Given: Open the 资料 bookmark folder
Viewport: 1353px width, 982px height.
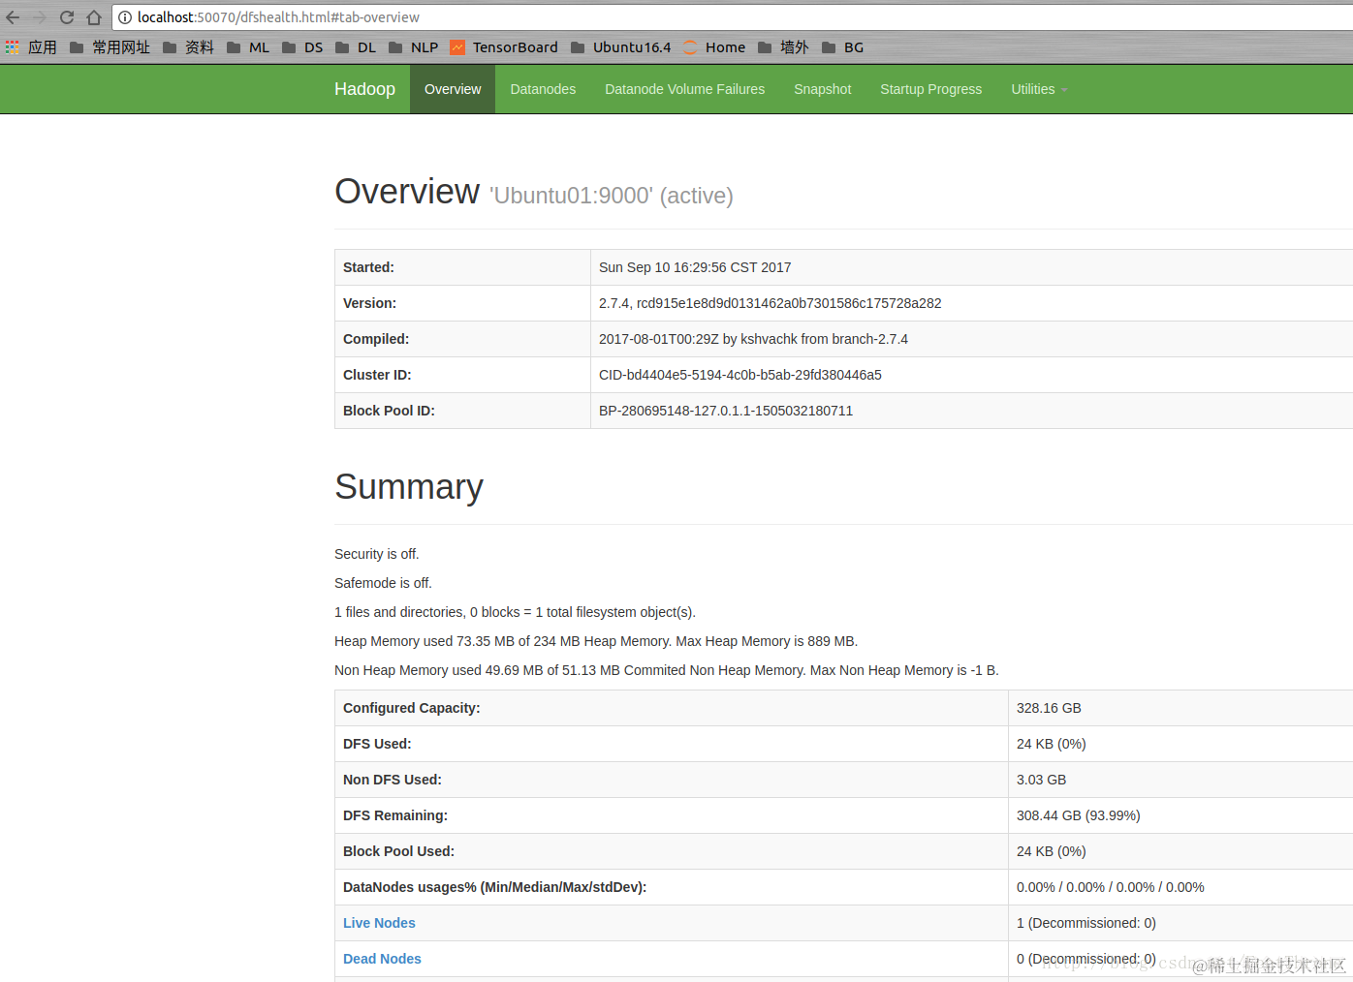Looking at the screenshot, I should point(189,47).
